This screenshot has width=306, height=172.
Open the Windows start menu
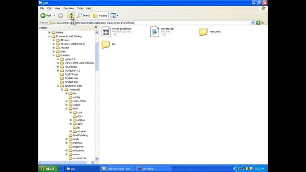pos(49,169)
